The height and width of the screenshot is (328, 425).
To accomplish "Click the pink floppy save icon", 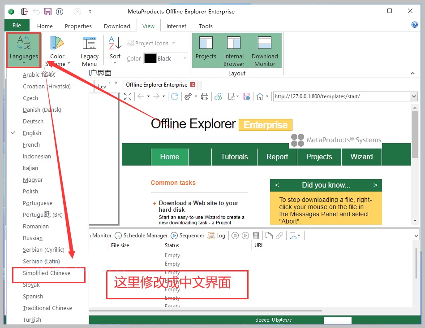I will [x=48, y=11].
